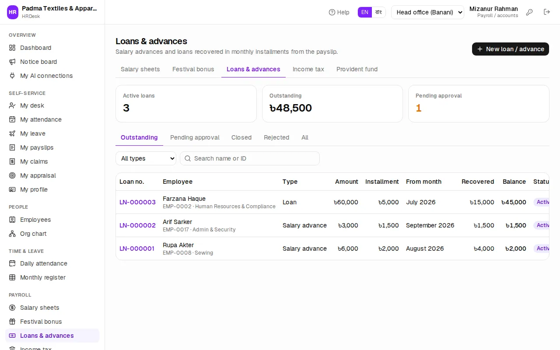Open the All types filter dropdown

pyautogui.click(x=146, y=158)
